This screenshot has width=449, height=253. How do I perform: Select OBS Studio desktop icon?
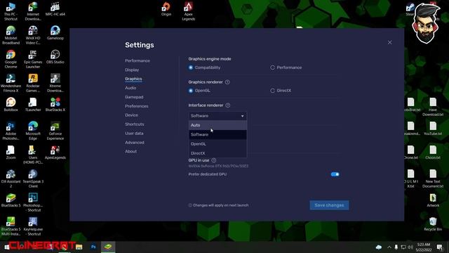[x=55, y=57]
